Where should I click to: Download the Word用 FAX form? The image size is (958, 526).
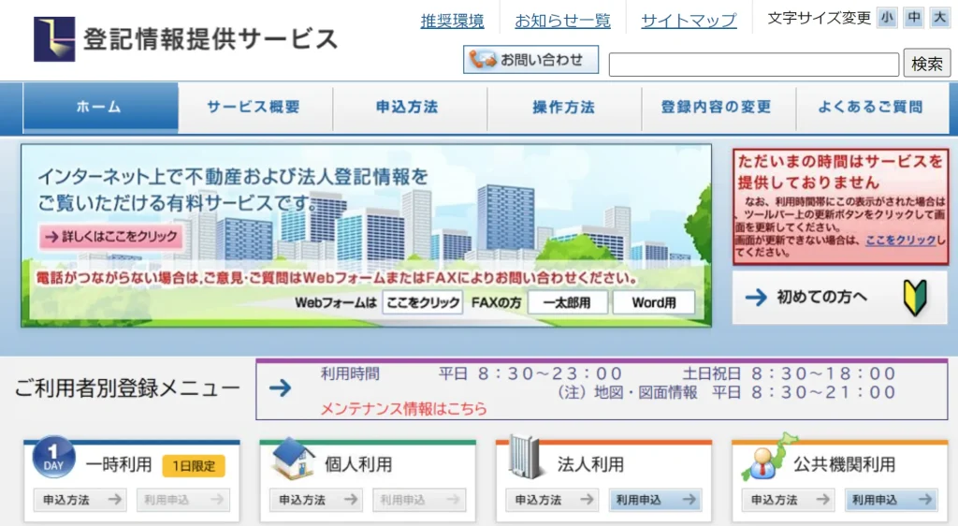click(x=654, y=303)
